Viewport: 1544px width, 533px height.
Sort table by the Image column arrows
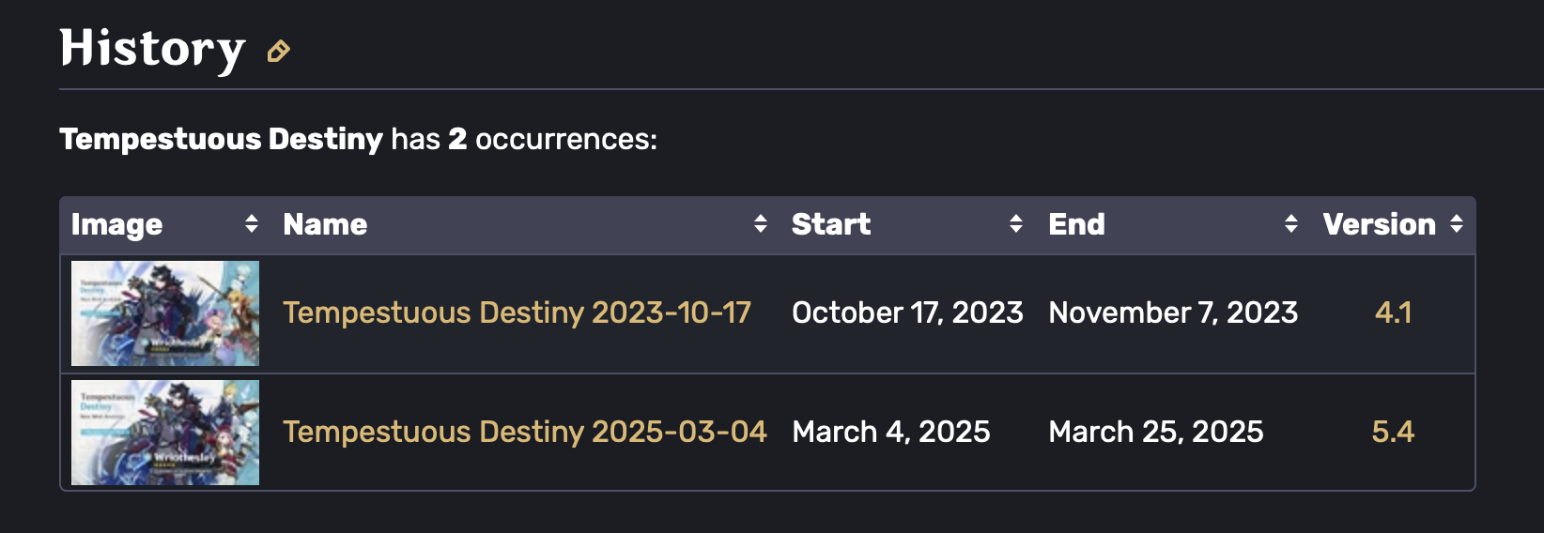(x=251, y=223)
